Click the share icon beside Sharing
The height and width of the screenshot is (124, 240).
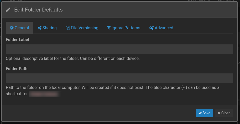point(40,28)
